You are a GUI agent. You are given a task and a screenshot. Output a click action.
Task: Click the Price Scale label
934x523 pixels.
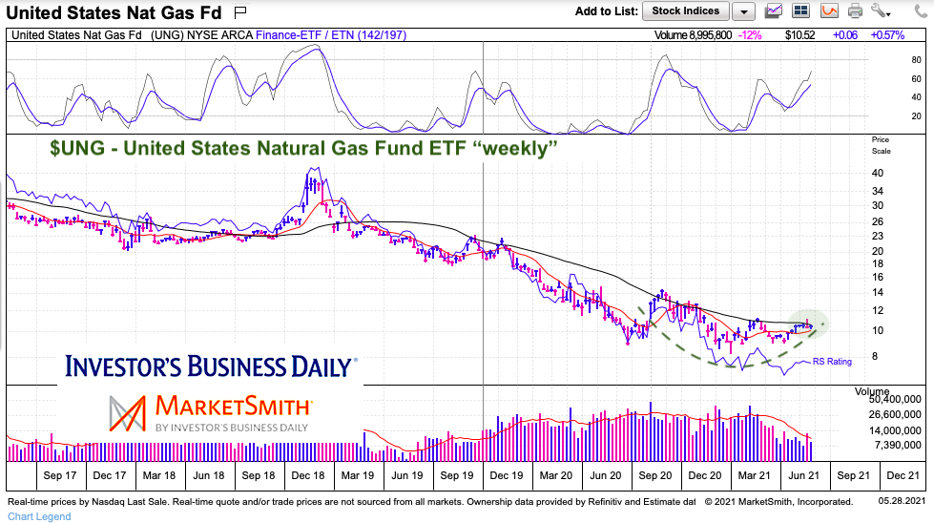point(881,145)
